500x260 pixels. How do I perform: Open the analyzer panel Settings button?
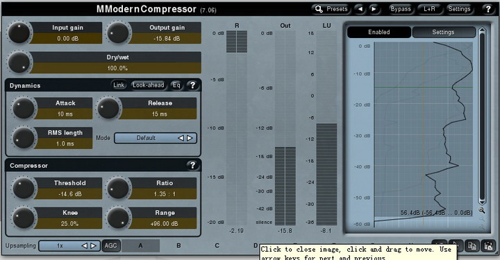click(x=443, y=32)
